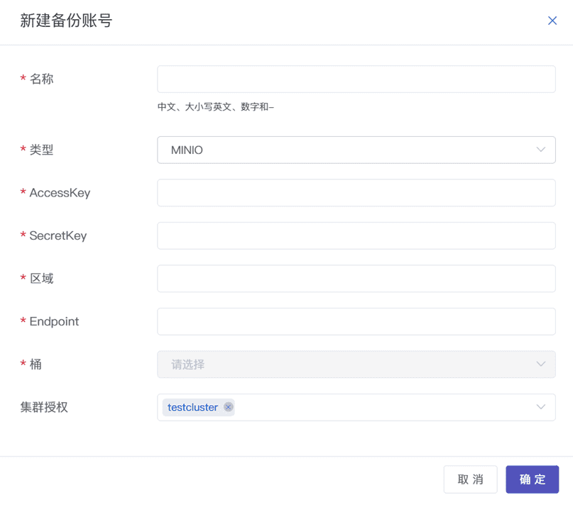Focus the SecretKey input field
This screenshot has width=573, height=510.
(356, 235)
